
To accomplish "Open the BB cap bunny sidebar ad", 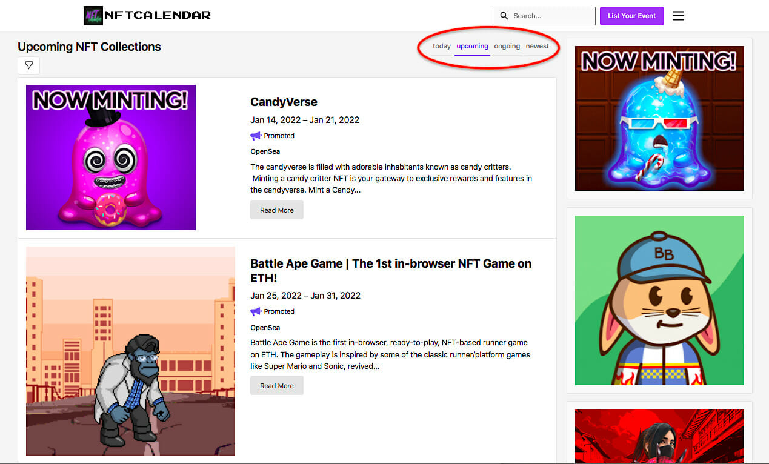I will 659,300.
